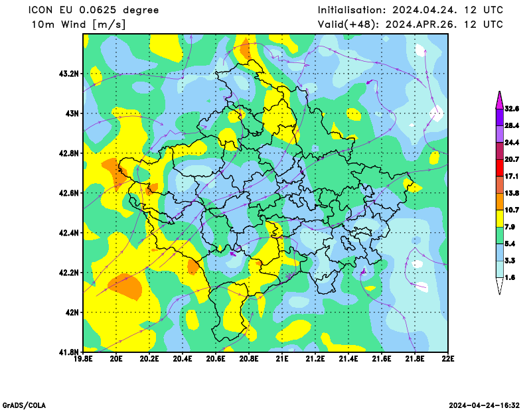Click the 20E longitude label

pyautogui.click(x=117, y=359)
